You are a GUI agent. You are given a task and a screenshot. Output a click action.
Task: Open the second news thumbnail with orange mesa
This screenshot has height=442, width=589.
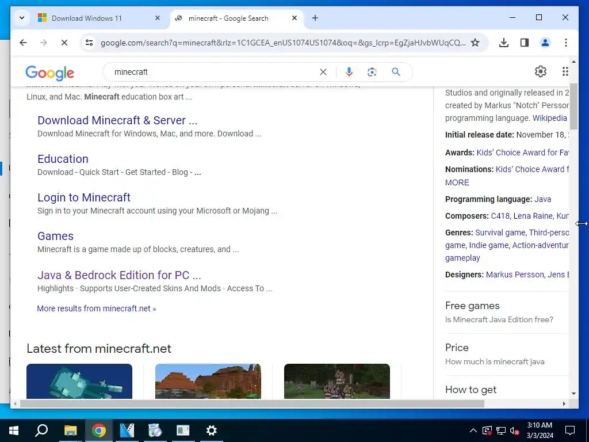(x=208, y=381)
